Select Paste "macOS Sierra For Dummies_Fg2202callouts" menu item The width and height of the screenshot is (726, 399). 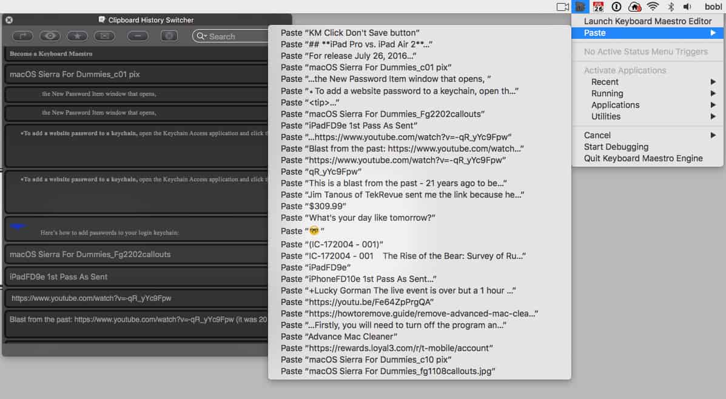pyautogui.click(x=419, y=114)
